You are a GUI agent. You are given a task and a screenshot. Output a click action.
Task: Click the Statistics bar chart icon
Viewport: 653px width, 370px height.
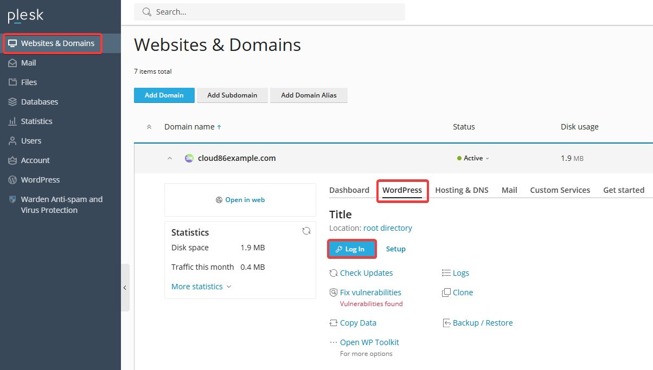(12, 121)
